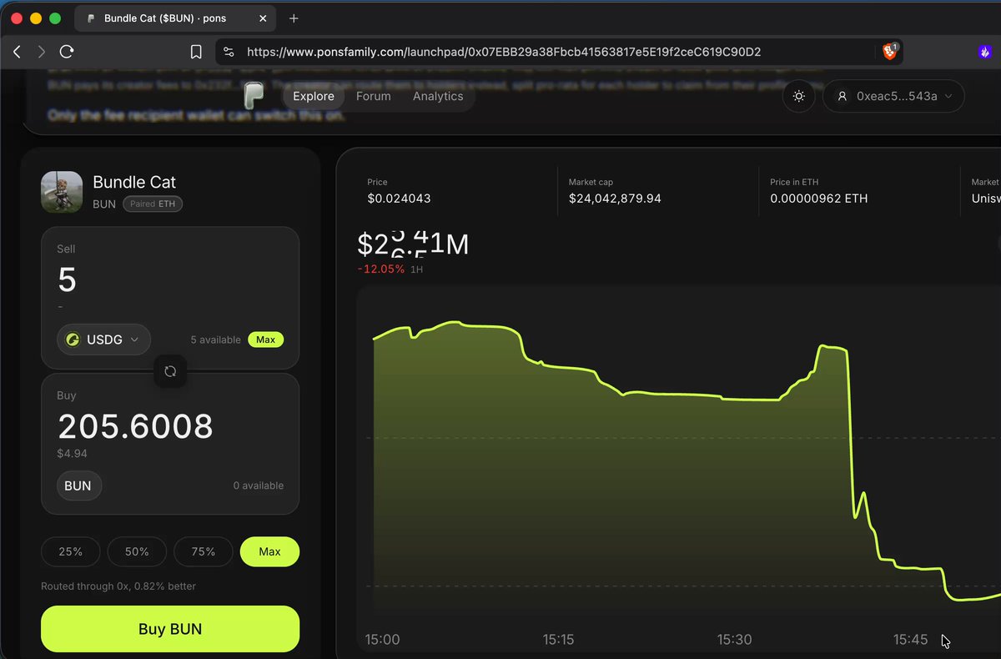Click the purple flame extension icon

click(x=984, y=52)
